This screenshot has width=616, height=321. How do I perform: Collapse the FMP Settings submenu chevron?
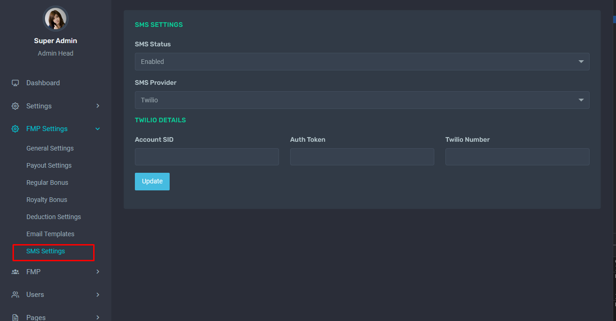point(97,129)
